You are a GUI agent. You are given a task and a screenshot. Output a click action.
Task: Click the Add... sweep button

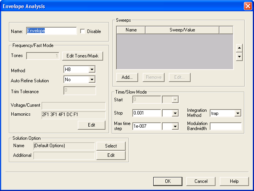click(127, 77)
